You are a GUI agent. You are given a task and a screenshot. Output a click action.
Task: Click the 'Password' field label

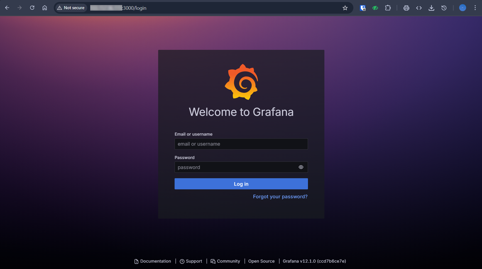(185, 158)
